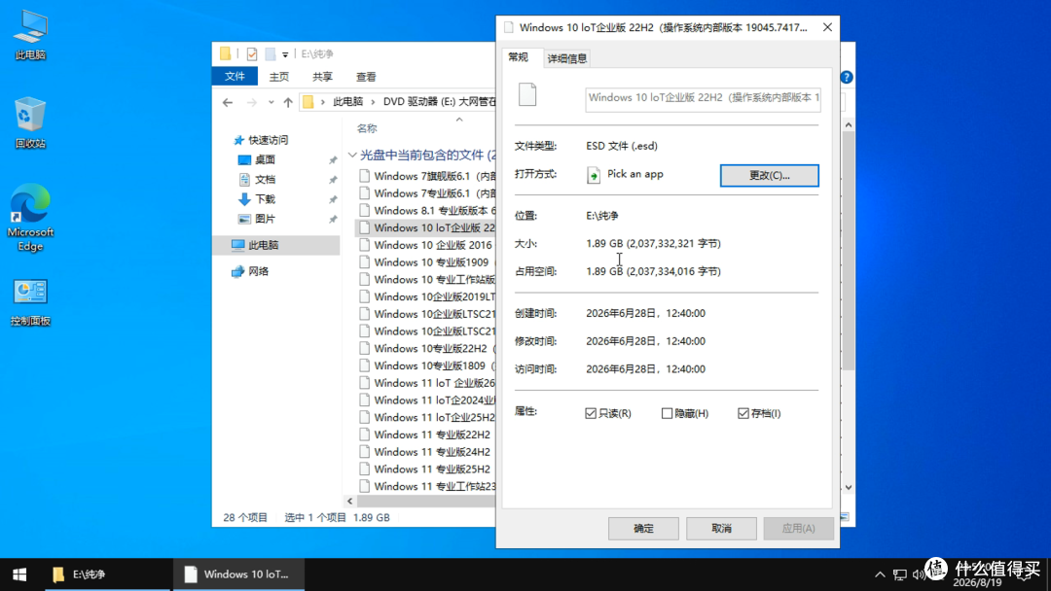Toggle the 隐藏(H) hidden checkbox
This screenshot has height=591, width=1051.
667,414
